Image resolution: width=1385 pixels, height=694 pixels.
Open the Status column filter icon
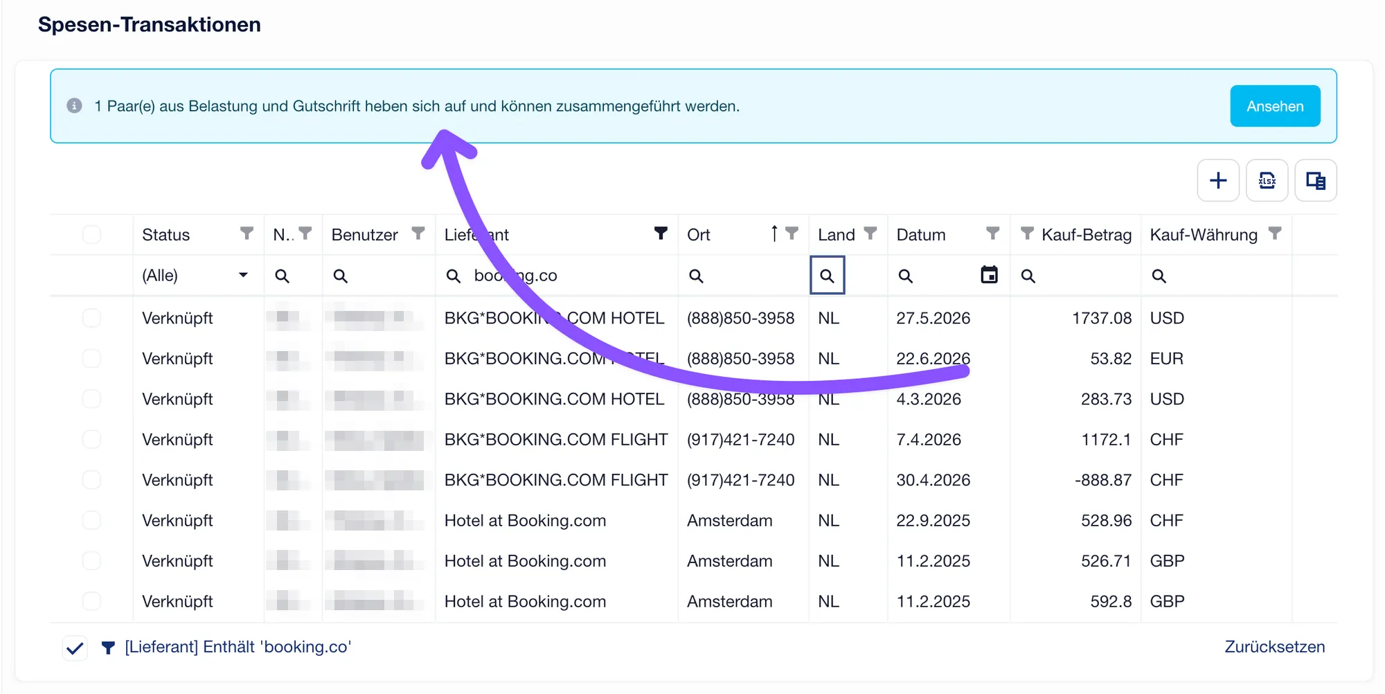(247, 233)
